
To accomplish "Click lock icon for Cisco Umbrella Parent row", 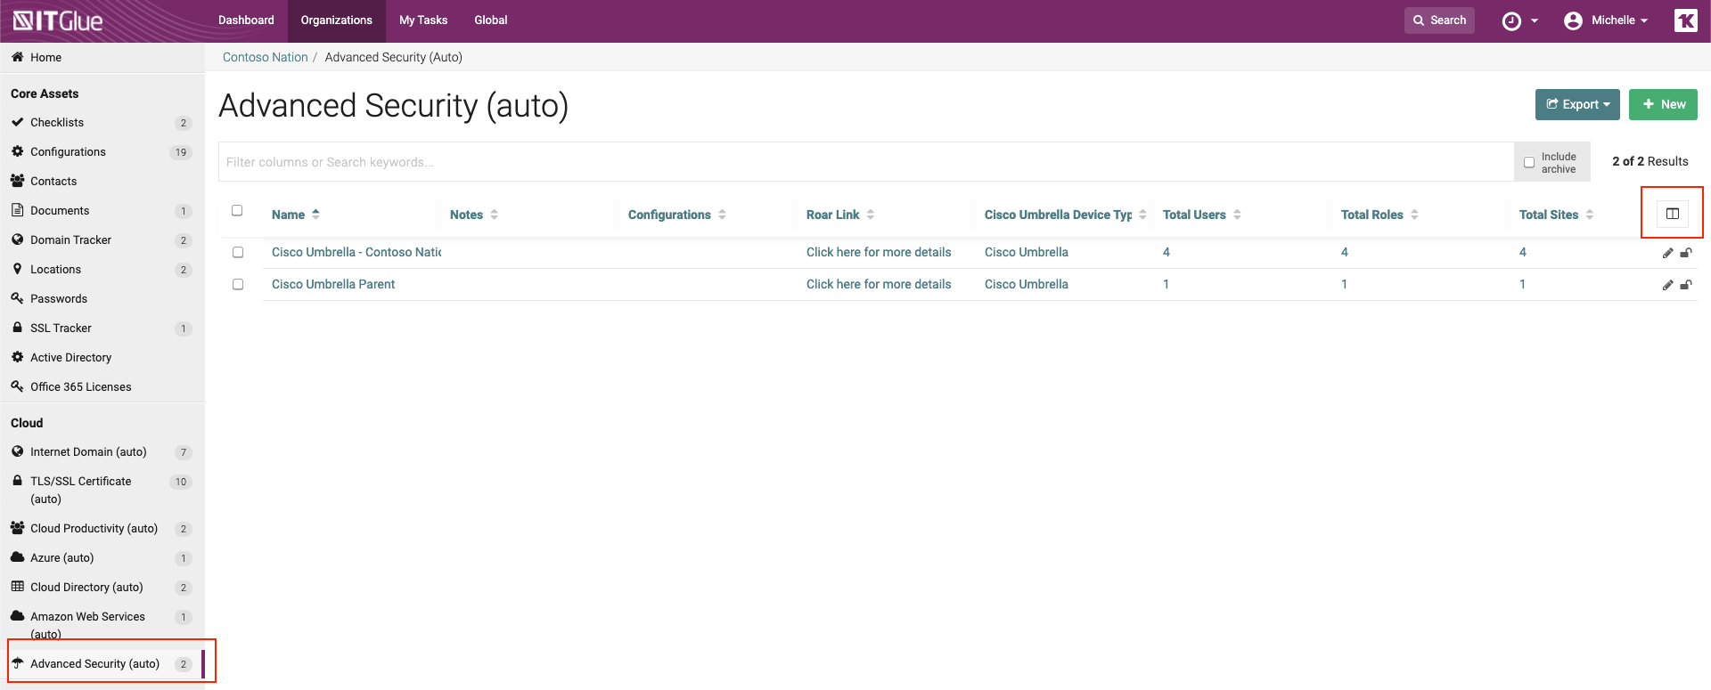I will click(1686, 285).
